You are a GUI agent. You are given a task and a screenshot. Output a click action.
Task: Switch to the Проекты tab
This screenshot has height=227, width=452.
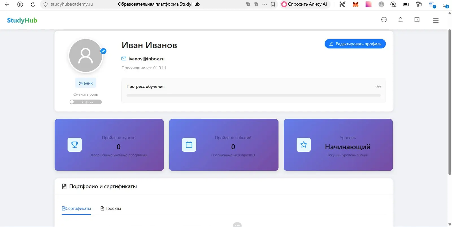tap(111, 208)
